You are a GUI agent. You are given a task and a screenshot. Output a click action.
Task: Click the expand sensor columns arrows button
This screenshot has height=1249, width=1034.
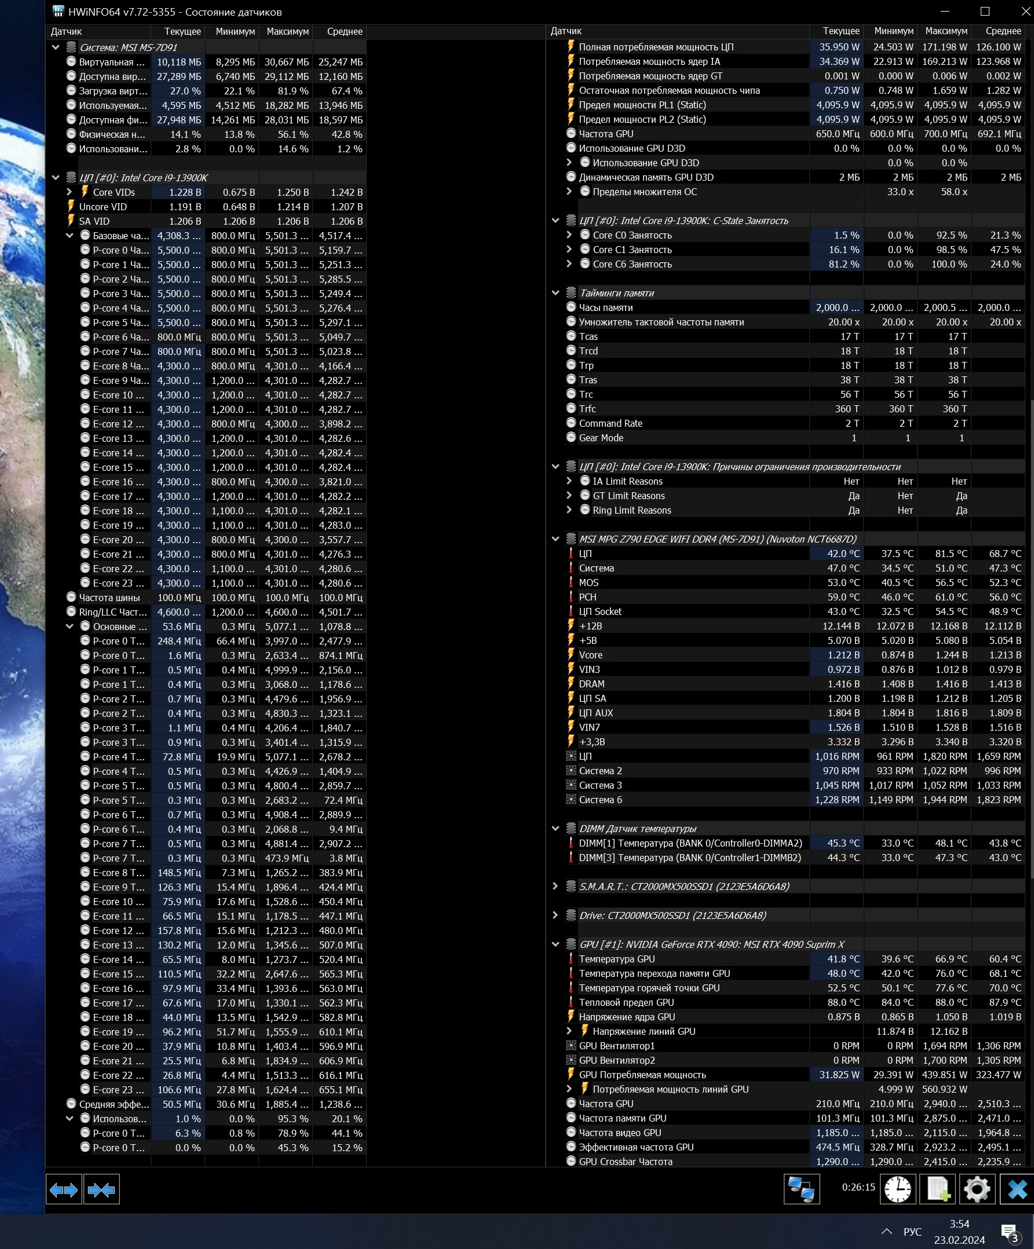coord(64,1189)
